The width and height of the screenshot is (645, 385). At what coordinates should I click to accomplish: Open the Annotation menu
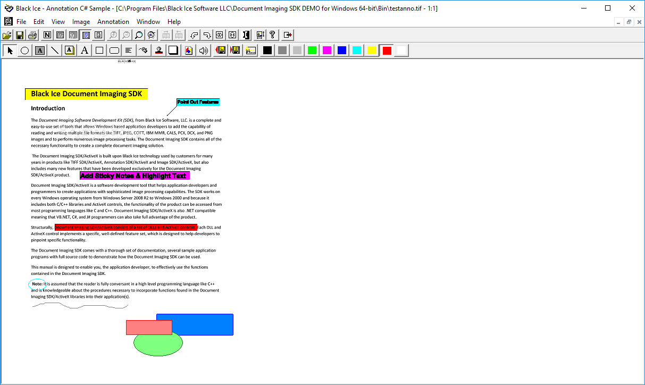point(113,22)
